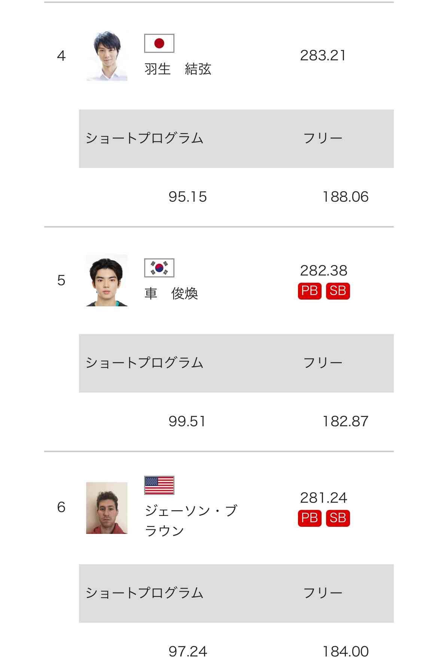Image resolution: width=438 pixels, height=670 pixels.
Task: Click the South Korea flag icon
Action: 159,268
